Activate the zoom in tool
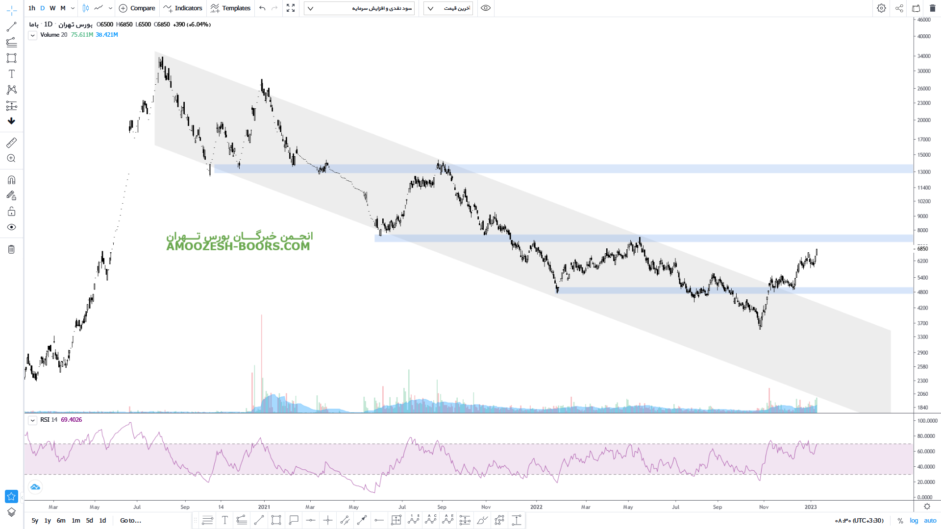This screenshot has height=529, width=941. coord(11,158)
